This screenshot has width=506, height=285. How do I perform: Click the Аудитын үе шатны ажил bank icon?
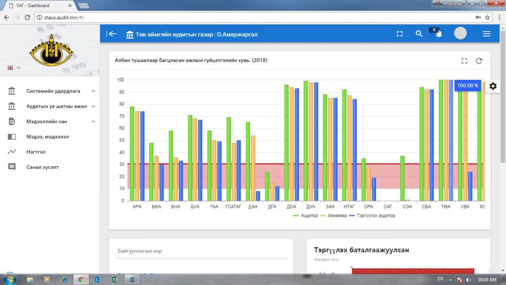12,106
